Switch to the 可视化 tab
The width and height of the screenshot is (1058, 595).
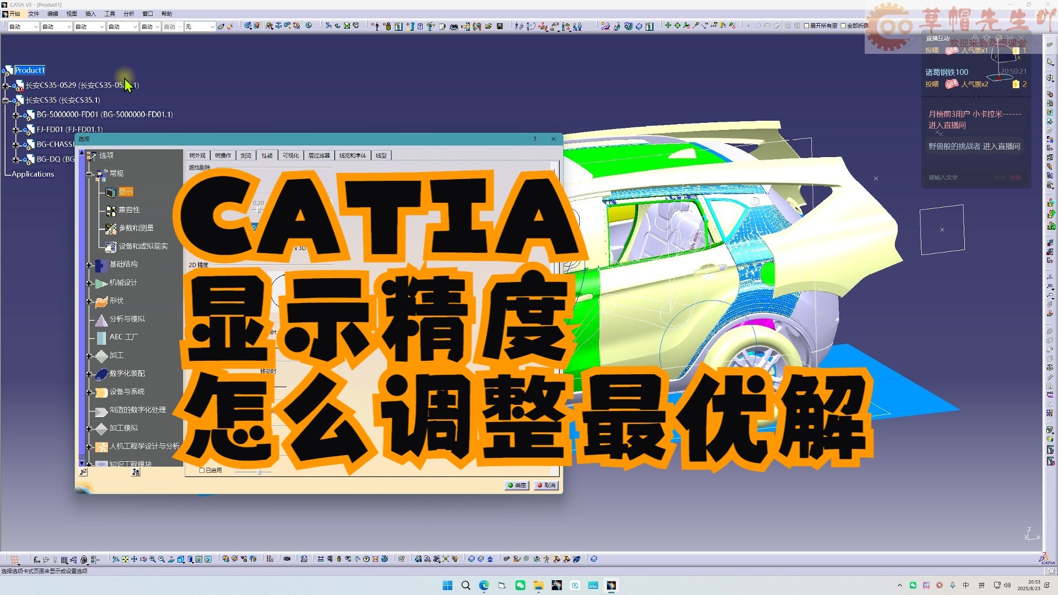point(290,156)
